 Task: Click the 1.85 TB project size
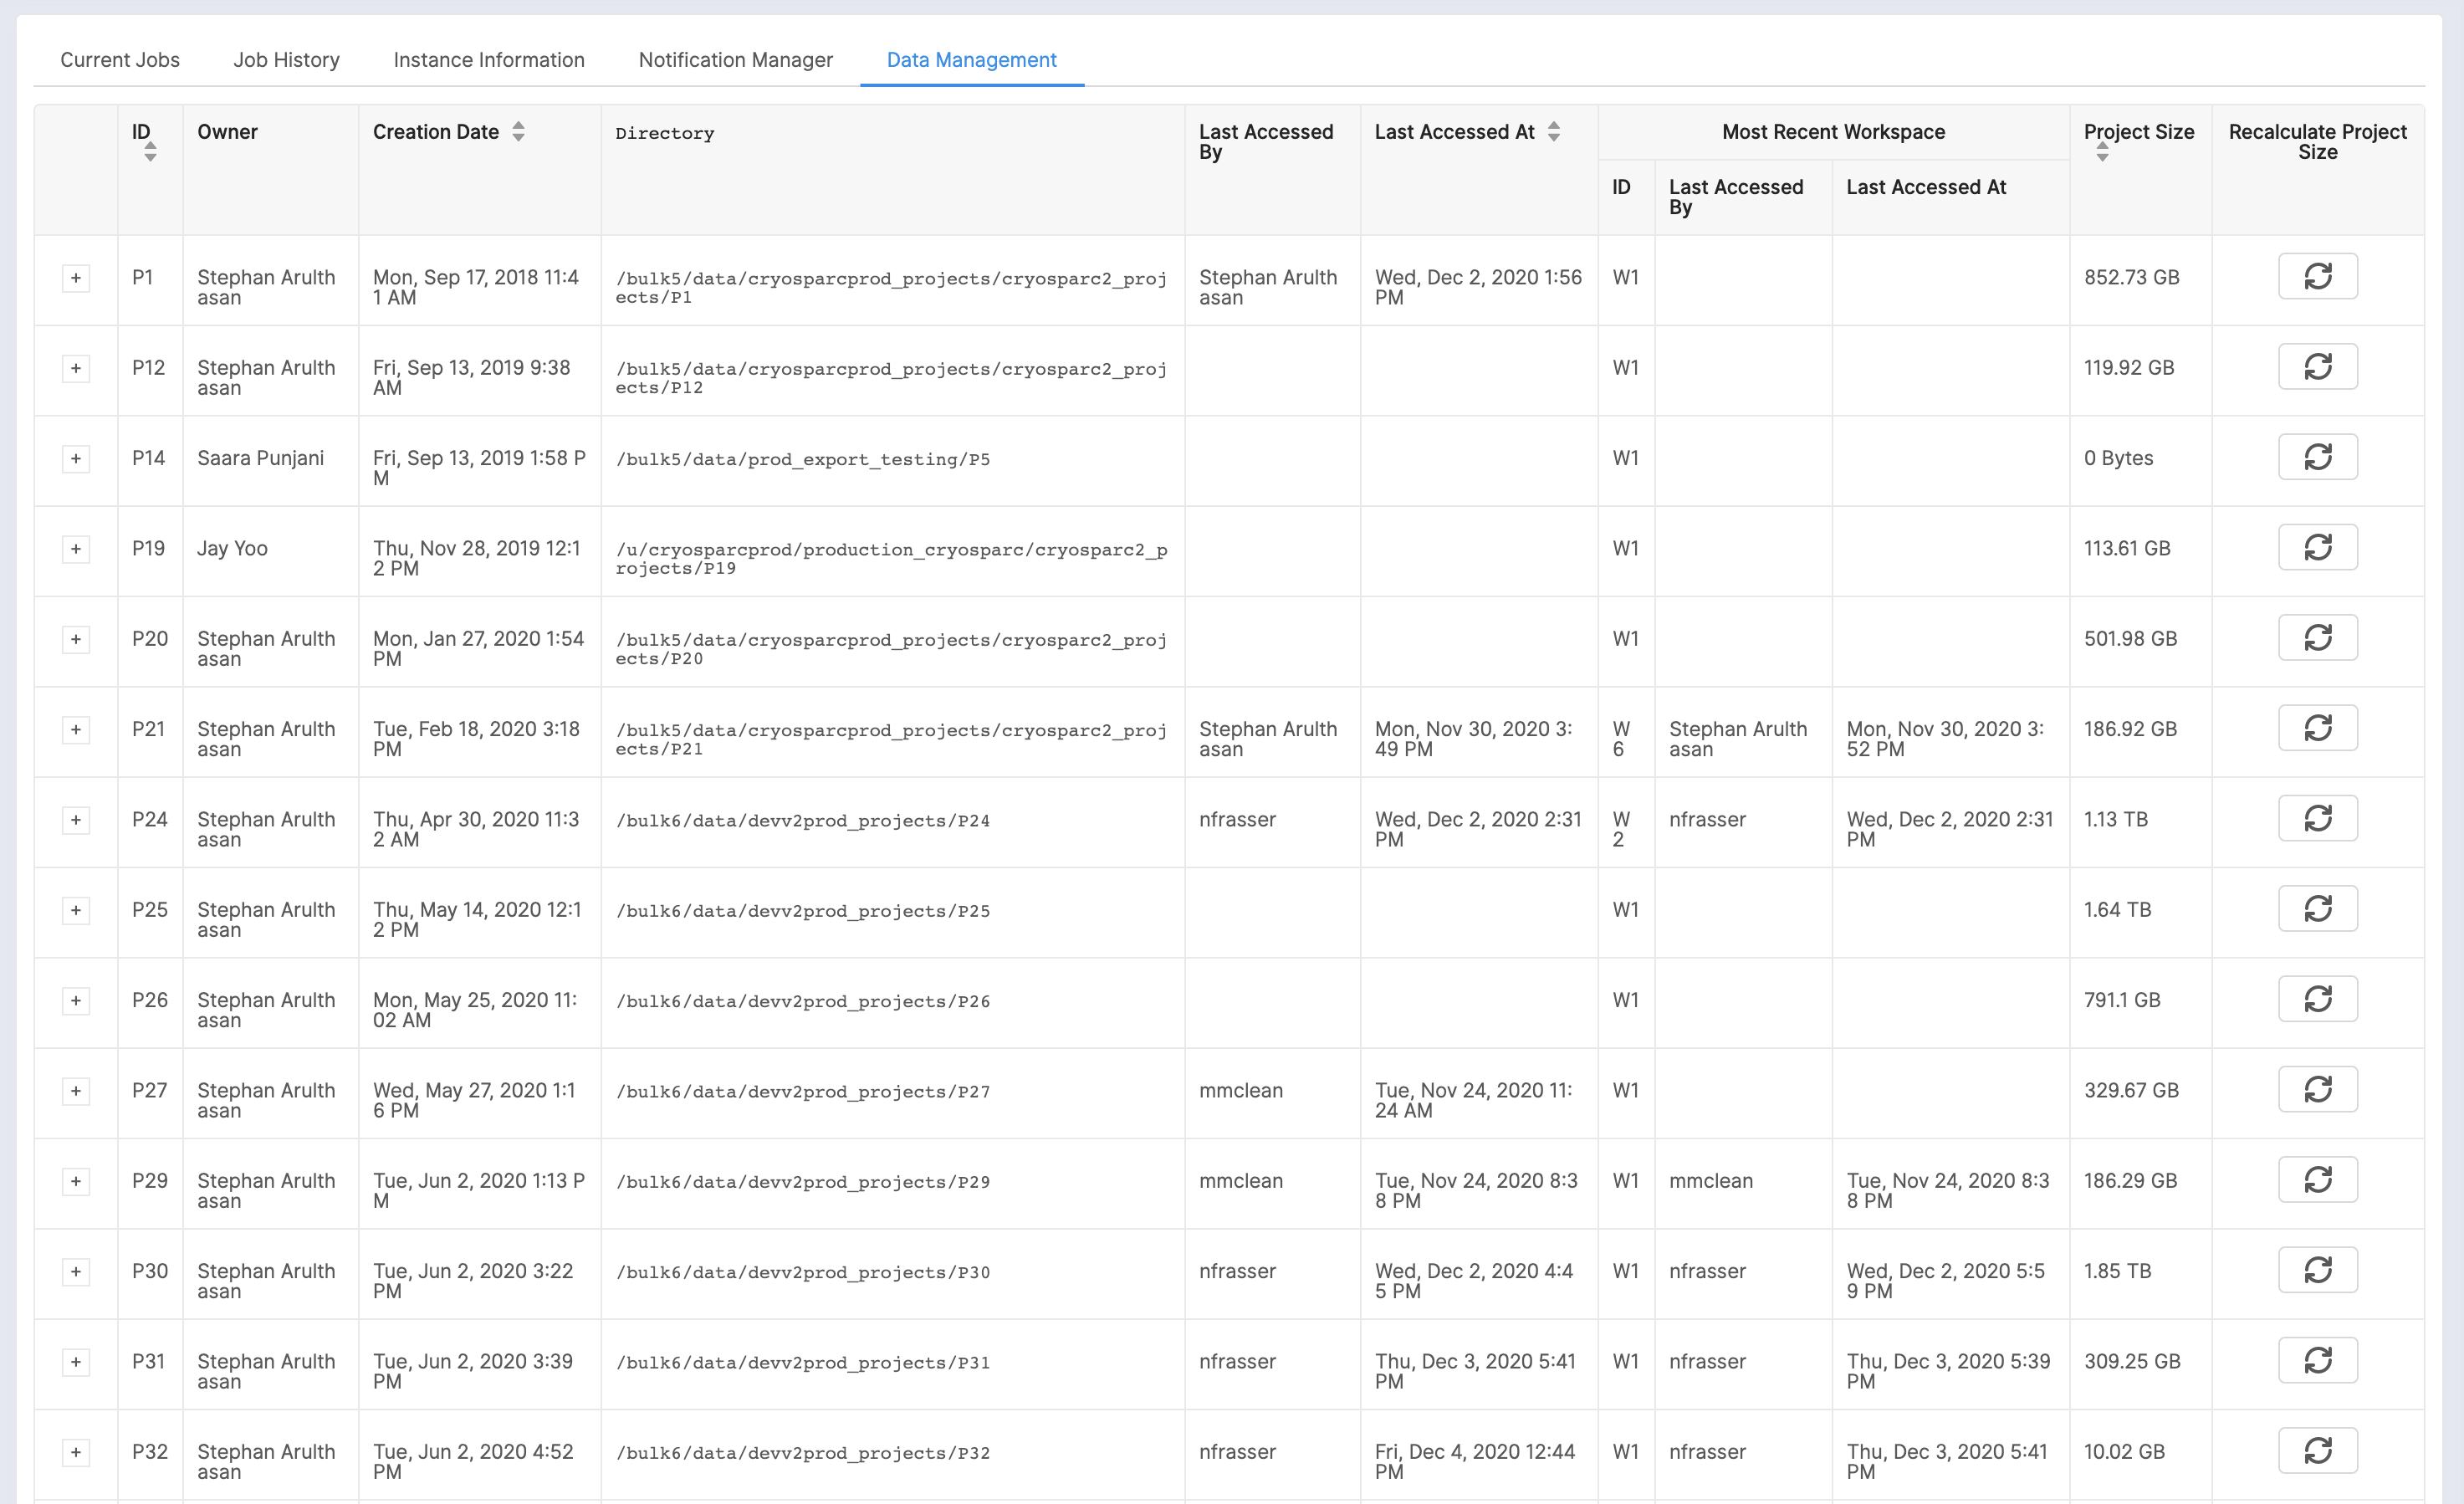click(2117, 1271)
